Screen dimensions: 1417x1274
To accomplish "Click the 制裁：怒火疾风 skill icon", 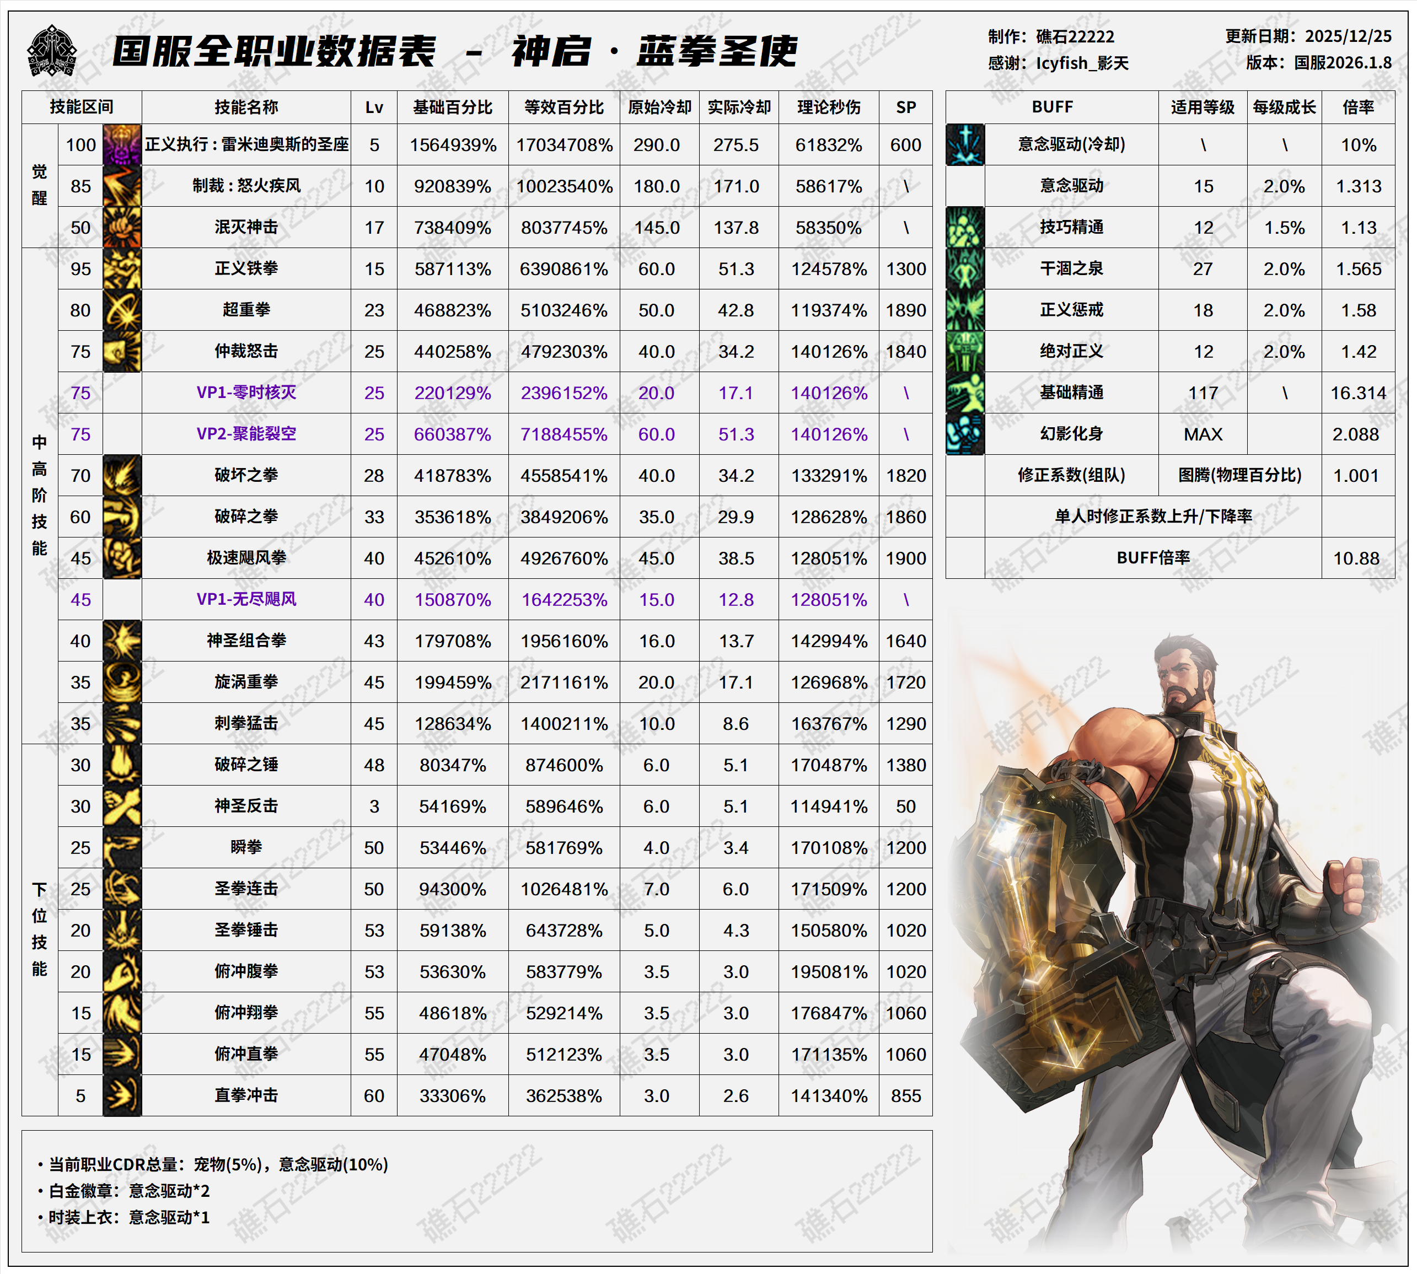I will click(122, 186).
